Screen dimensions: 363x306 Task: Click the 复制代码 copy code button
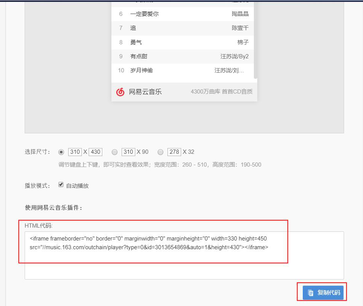[x=323, y=293]
